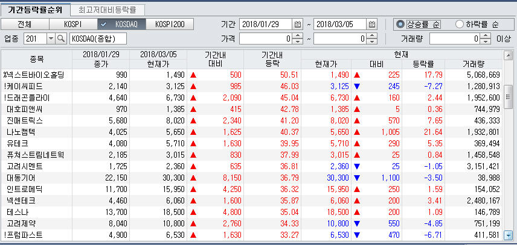Image resolution: width=517 pixels, height=245 pixels.
Task: Click the 5,068,669 volume cell
Action: pos(483,75)
